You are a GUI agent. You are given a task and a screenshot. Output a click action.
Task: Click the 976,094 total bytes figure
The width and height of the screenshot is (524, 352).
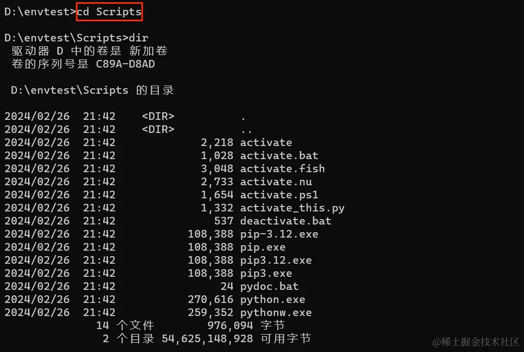(230, 325)
